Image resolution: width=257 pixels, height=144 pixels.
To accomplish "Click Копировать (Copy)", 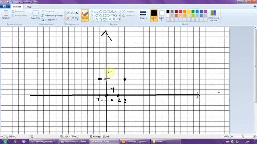I will point(20,16).
